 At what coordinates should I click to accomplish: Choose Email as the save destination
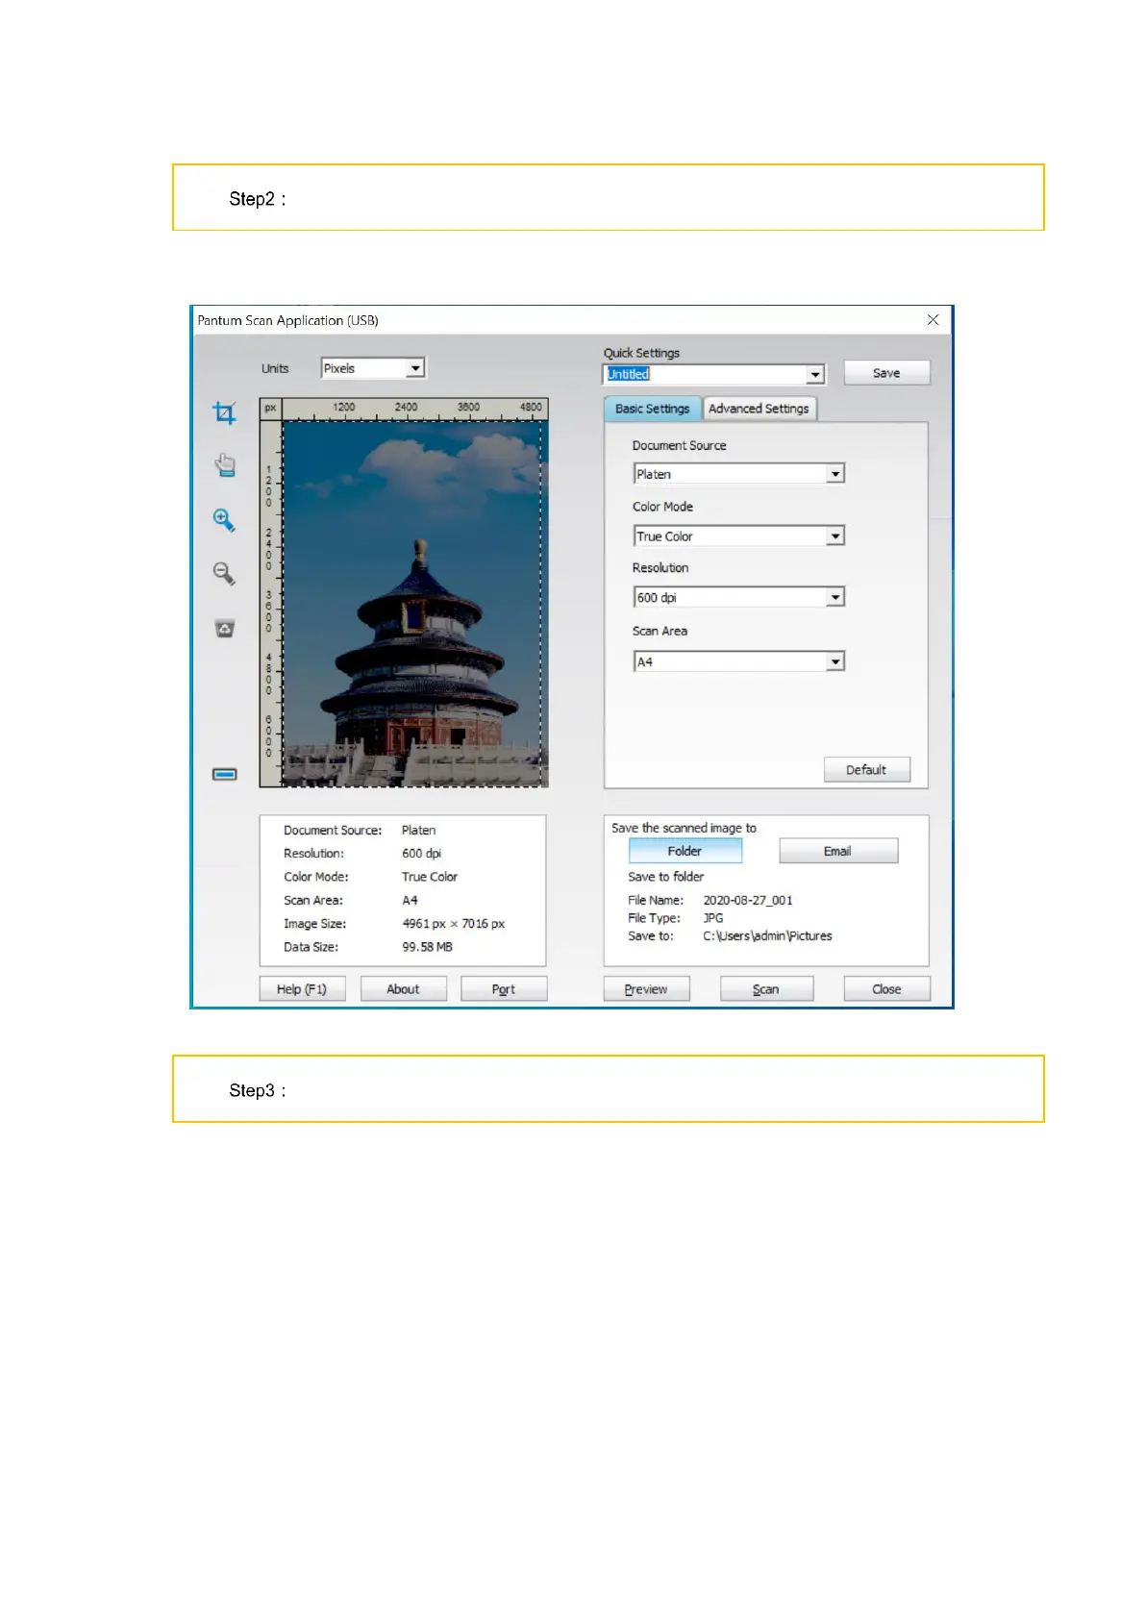tap(837, 851)
